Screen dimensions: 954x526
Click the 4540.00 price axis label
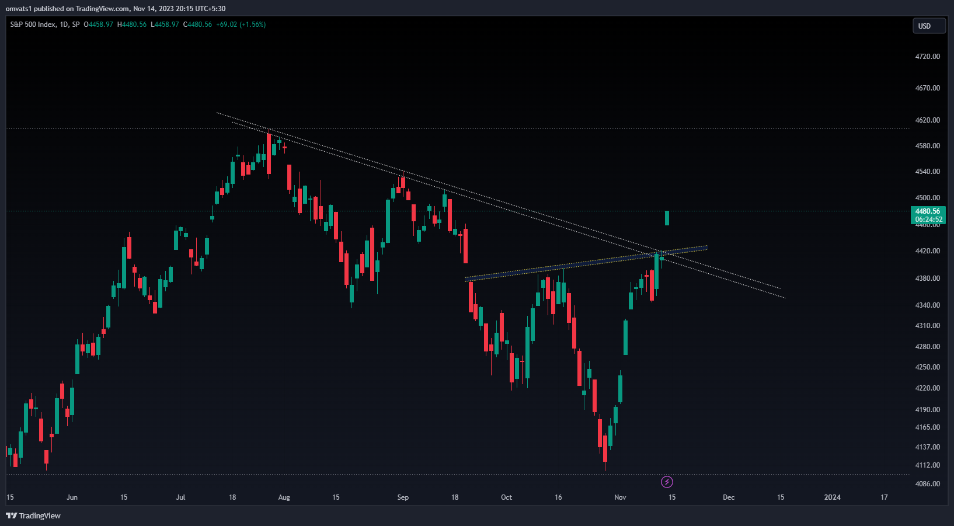(x=928, y=172)
